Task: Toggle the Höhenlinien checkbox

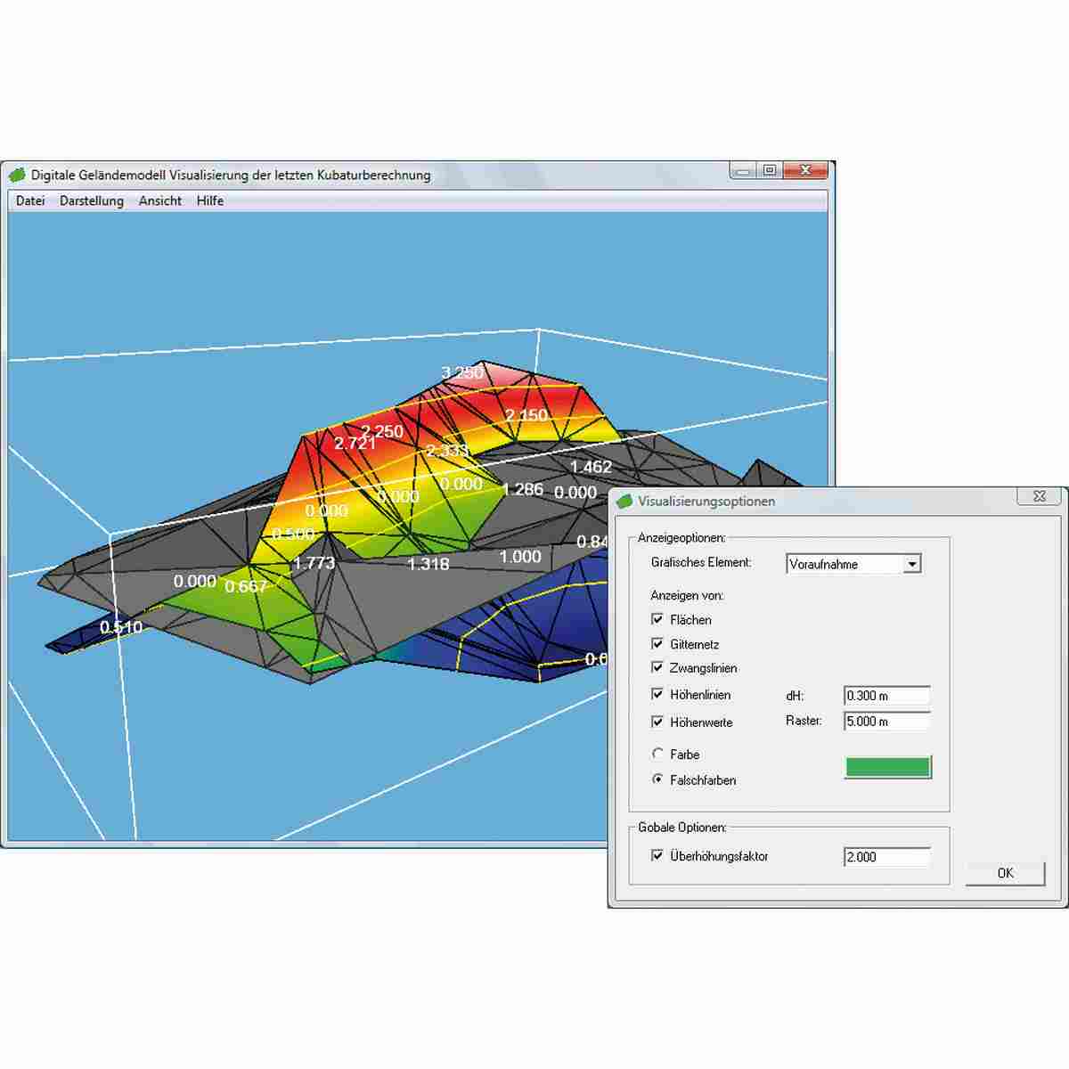Action: (x=657, y=694)
